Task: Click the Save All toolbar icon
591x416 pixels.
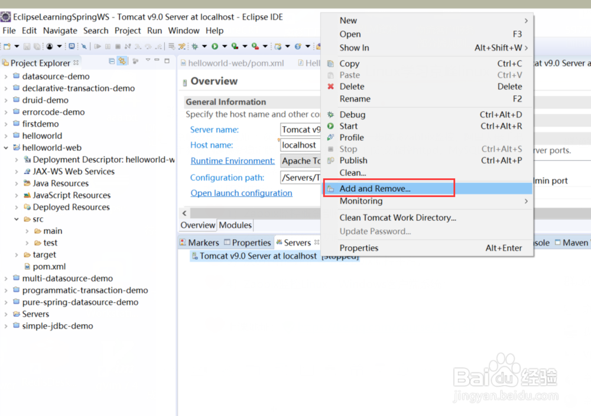Action: (x=37, y=46)
